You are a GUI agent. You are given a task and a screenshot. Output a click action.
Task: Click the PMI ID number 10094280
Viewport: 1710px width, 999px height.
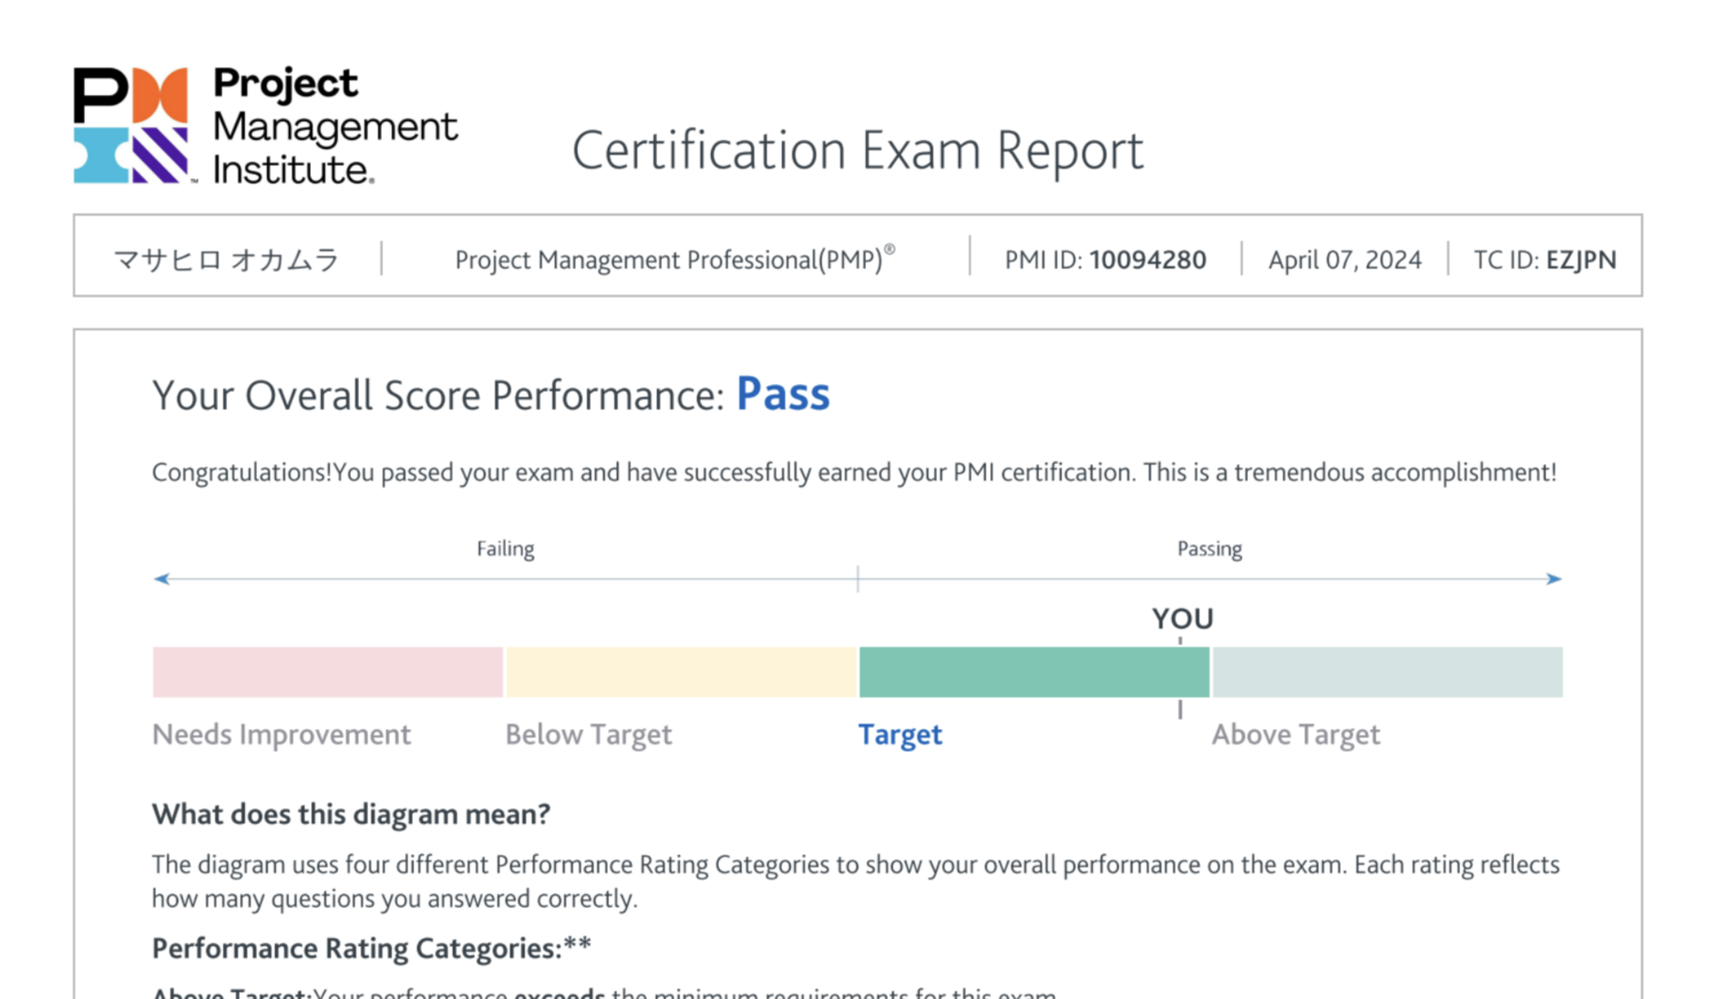click(x=1148, y=260)
